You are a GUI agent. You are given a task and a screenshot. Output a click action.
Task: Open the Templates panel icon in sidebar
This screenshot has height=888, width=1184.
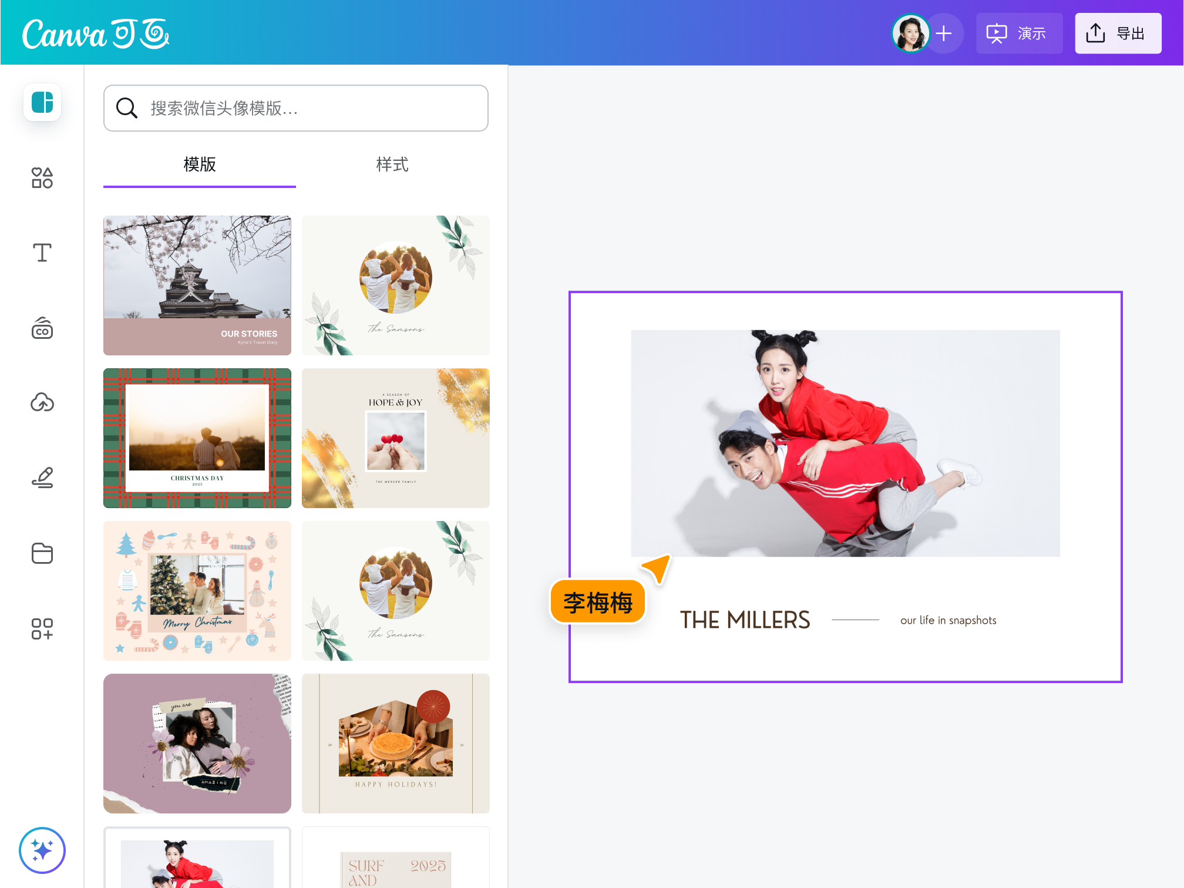(x=42, y=103)
